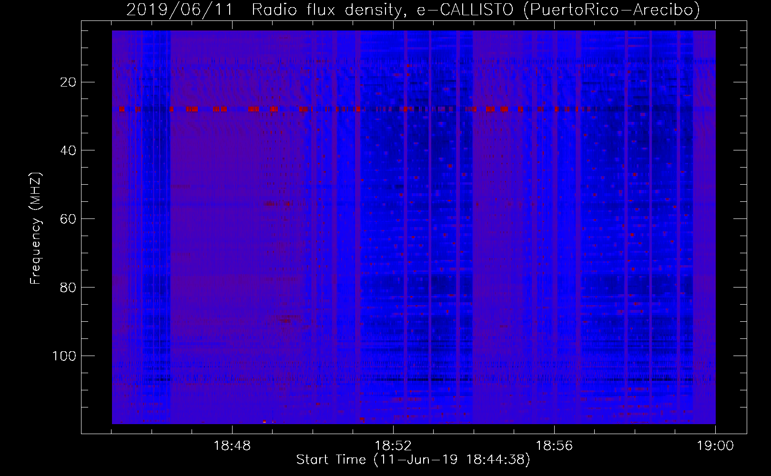The height and width of the screenshot is (476, 771).
Task: Click the "19:00" time tick label
Action: click(x=715, y=446)
